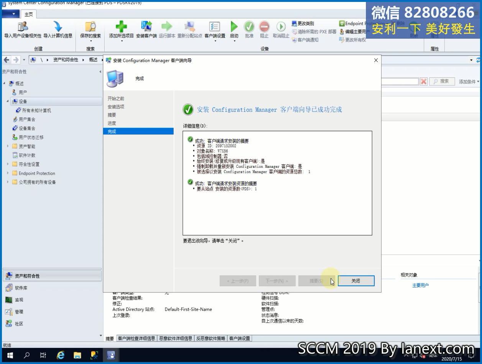Click Client Settings (客户端设置) ribbon icon

(215, 27)
